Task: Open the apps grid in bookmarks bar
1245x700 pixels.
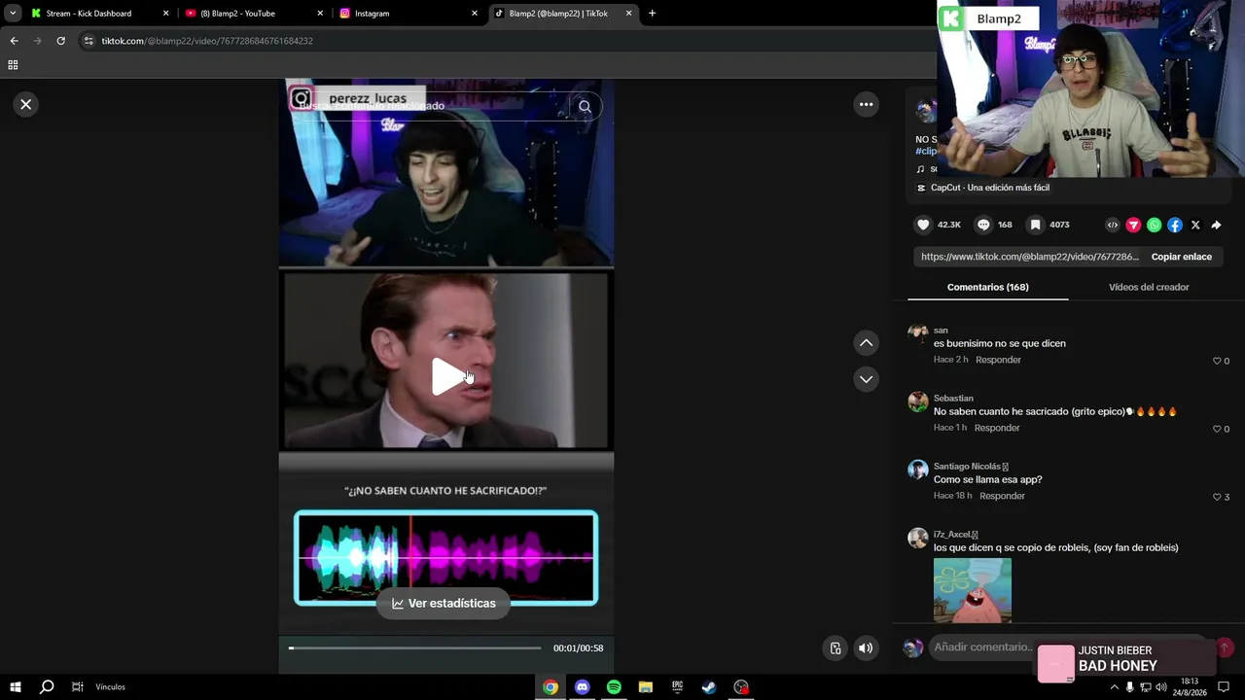Action: tap(13, 65)
